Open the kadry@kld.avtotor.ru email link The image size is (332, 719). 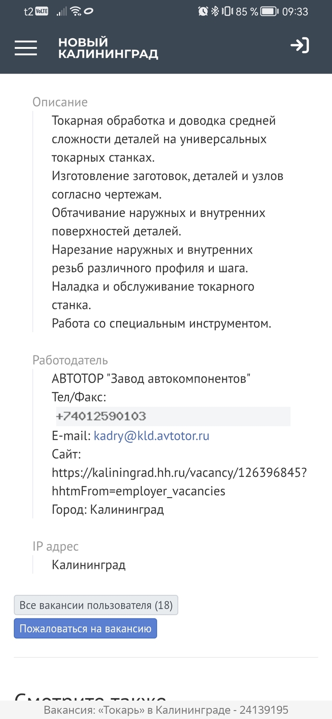coord(151,436)
